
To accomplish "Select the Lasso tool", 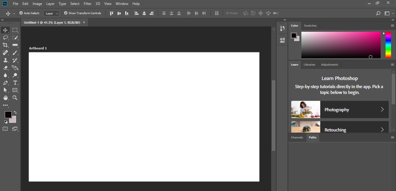I will [x=5, y=38].
